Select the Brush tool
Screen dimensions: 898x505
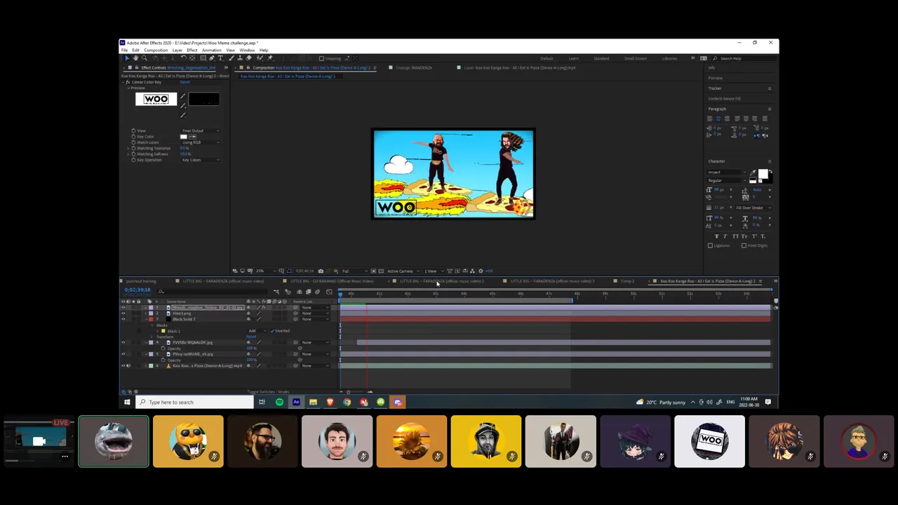coord(232,58)
